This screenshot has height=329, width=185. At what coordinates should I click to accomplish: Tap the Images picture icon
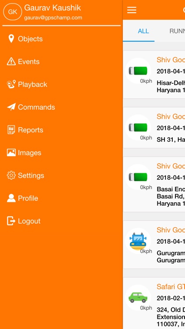(11, 153)
